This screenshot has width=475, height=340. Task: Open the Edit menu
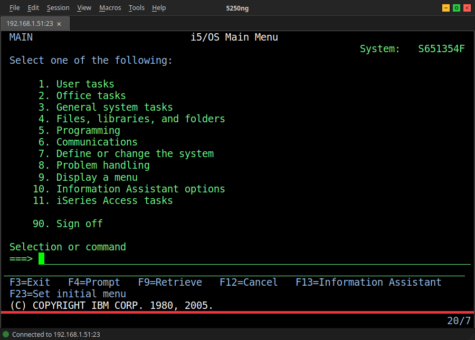(x=33, y=8)
